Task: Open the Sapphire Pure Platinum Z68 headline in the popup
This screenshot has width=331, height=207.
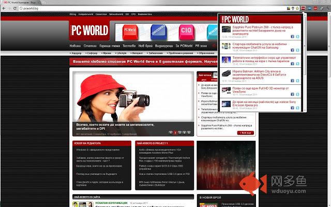Action: [263, 31]
